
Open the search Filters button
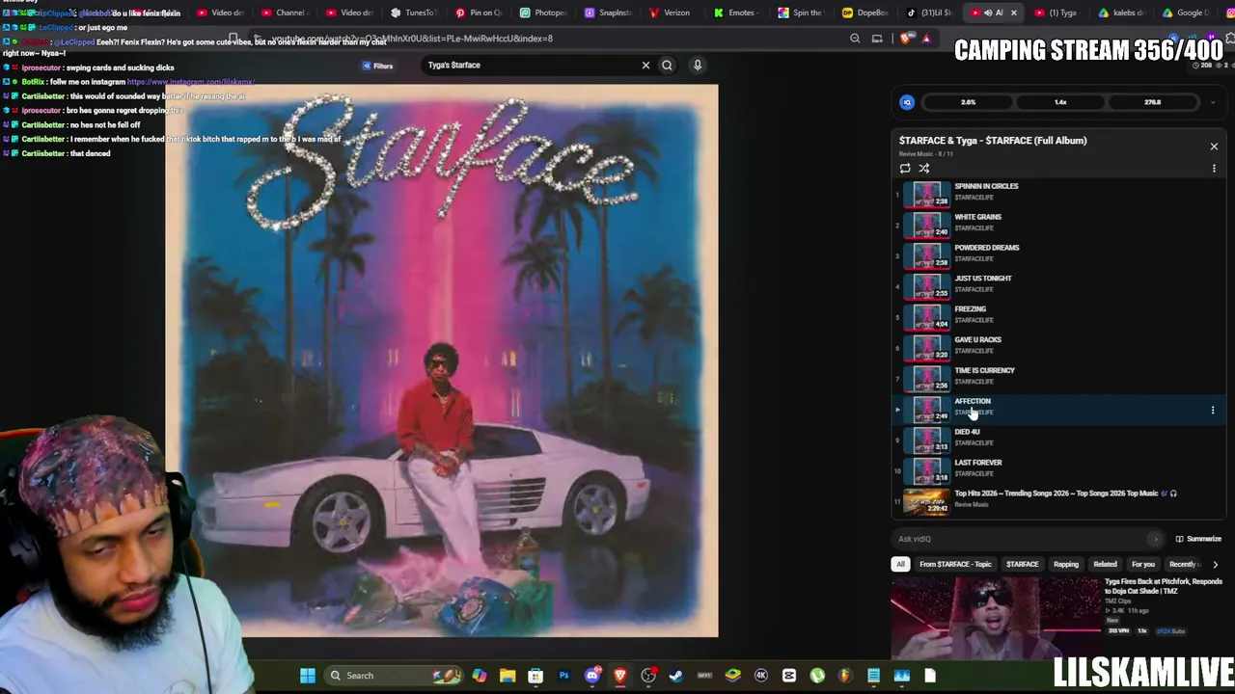pos(377,66)
